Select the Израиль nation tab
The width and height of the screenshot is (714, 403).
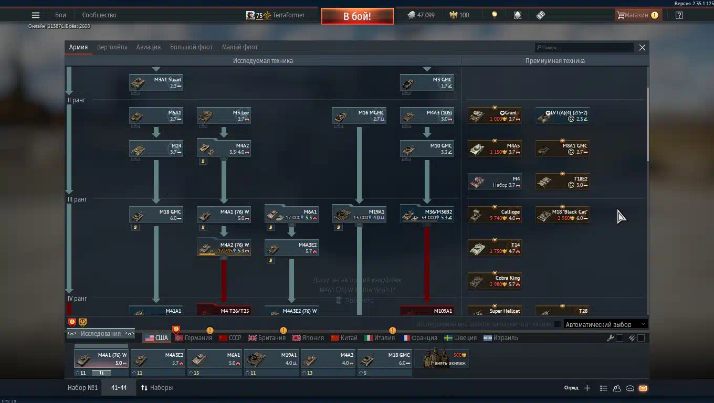coord(501,338)
